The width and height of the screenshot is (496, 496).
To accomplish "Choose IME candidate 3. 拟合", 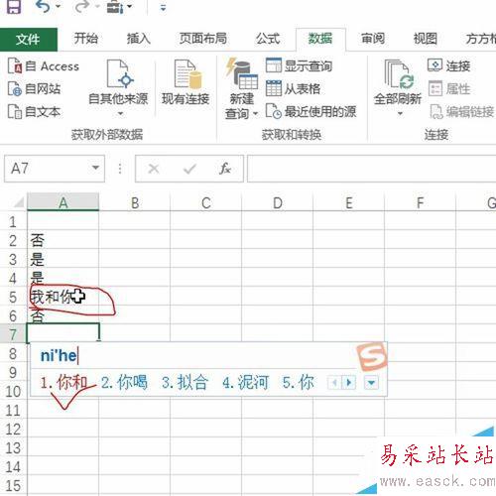I will pyautogui.click(x=185, y=383).
